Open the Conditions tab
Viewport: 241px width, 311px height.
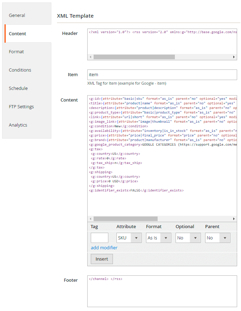[x=20, y=70]
